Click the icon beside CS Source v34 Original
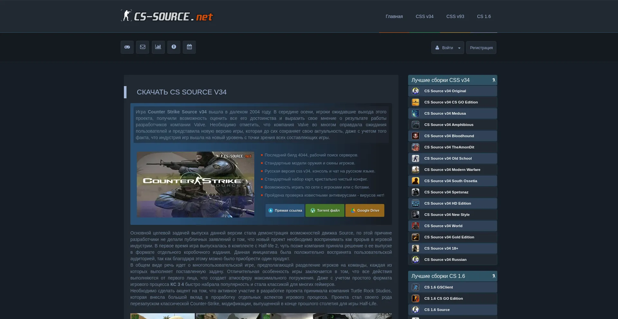 [416, 91]
